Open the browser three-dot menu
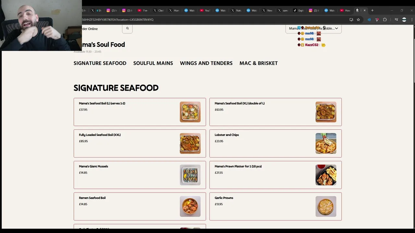Viewport: 415px width, 233px height. [x=412, y=19]
